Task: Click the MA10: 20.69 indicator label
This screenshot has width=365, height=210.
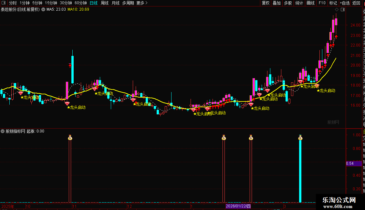Action: (78, 10)
